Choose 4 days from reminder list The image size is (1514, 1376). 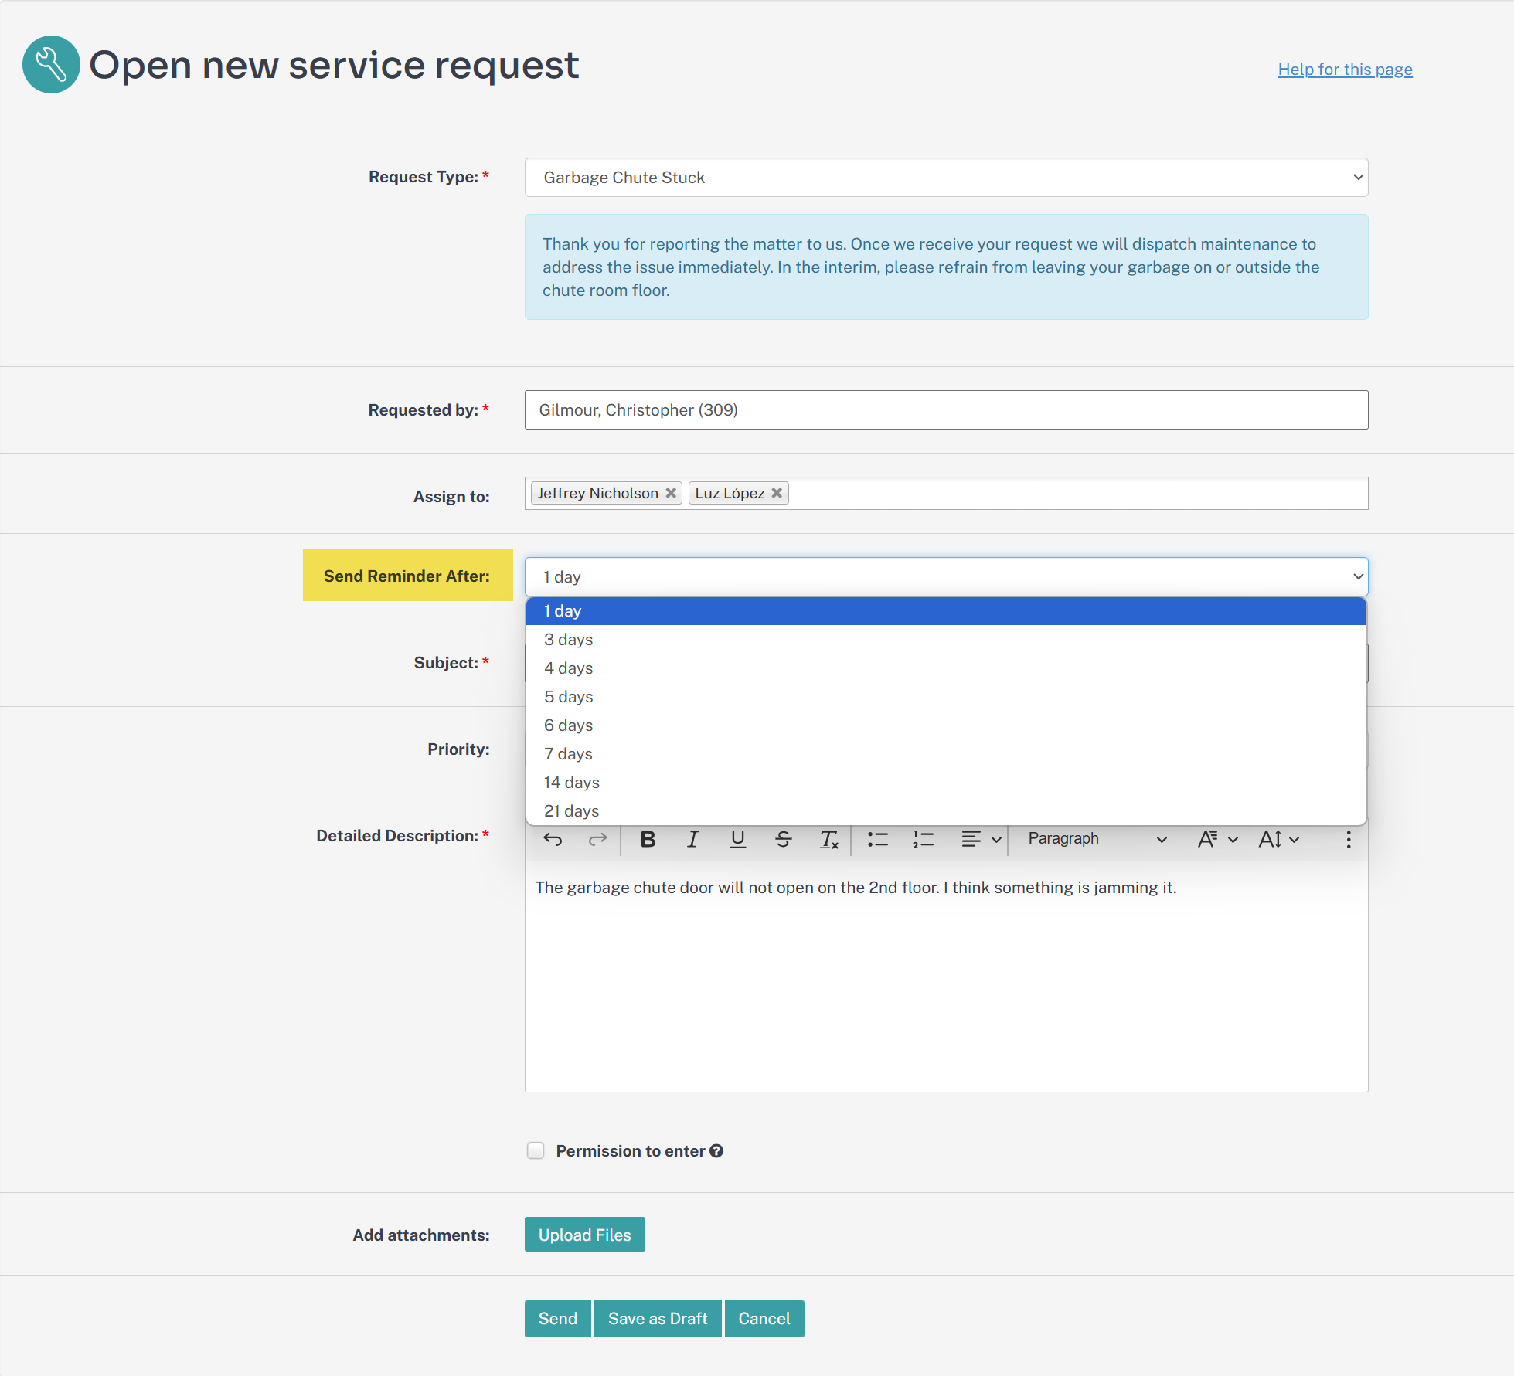(x=946, y=668)
